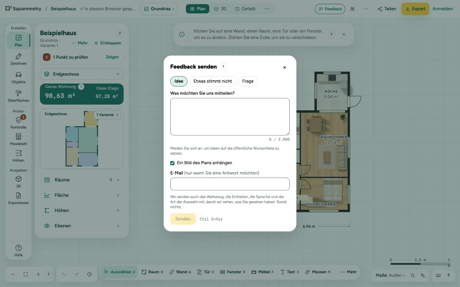Switch to the 3D view toggle in header

click(220, 9)
